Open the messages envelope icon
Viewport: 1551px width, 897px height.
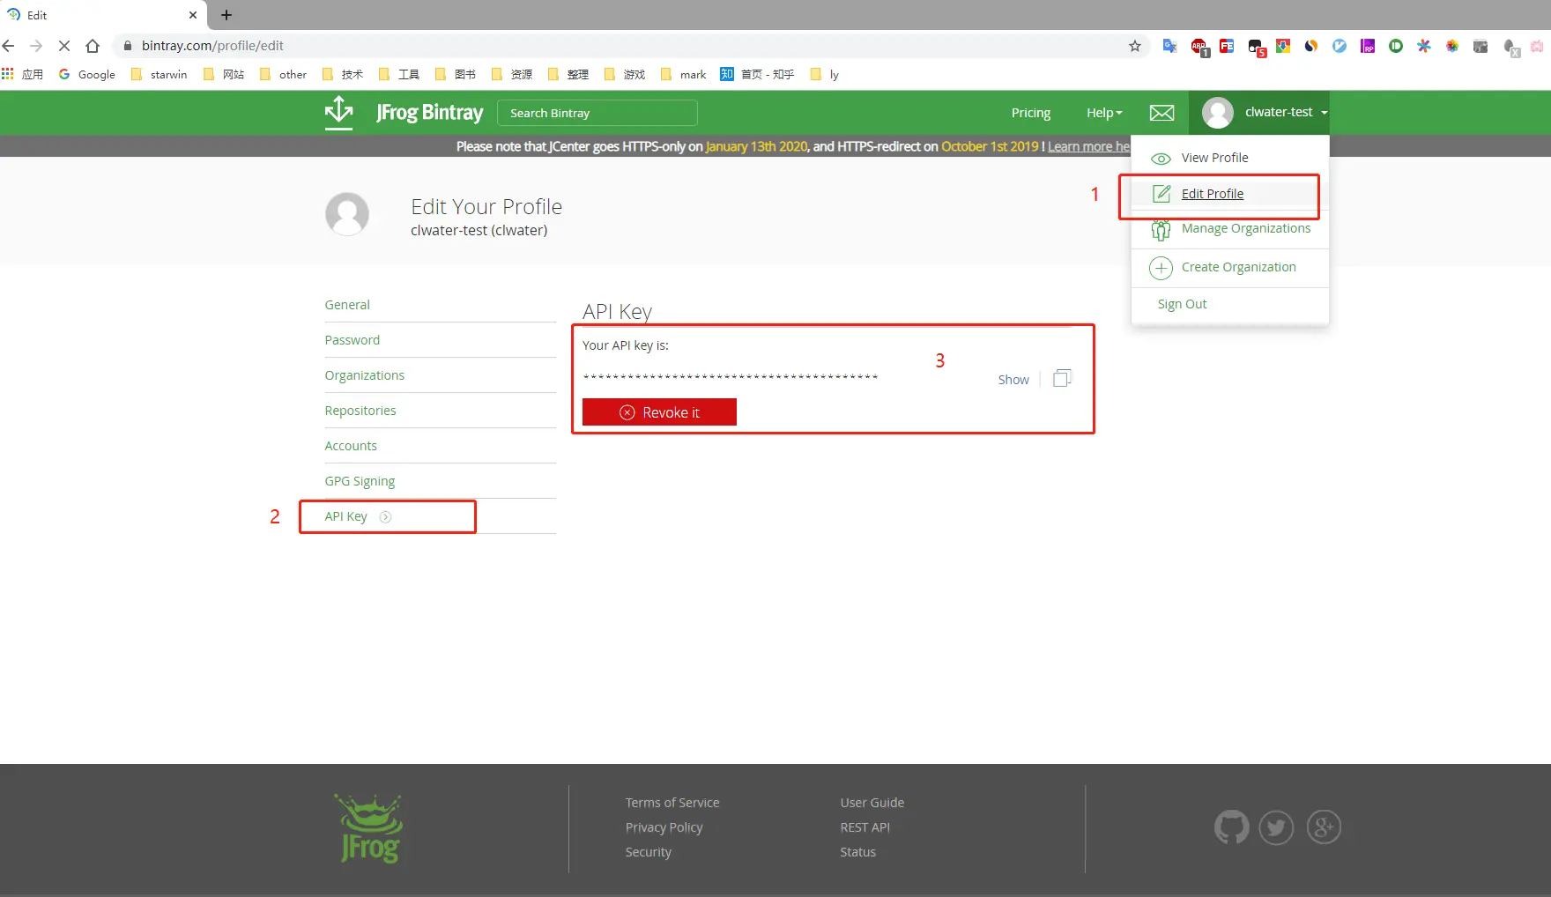tap(1162, 113)
